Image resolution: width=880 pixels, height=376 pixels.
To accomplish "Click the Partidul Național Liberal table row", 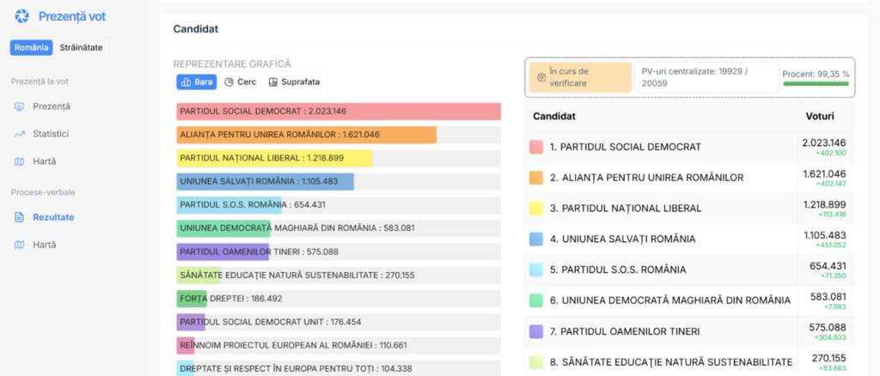I will pos(662,208).
